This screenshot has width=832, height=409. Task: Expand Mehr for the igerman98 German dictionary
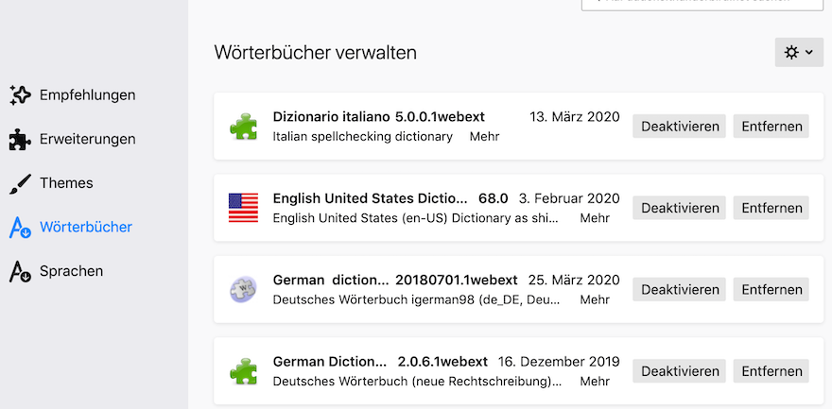[x=595, y=300]
